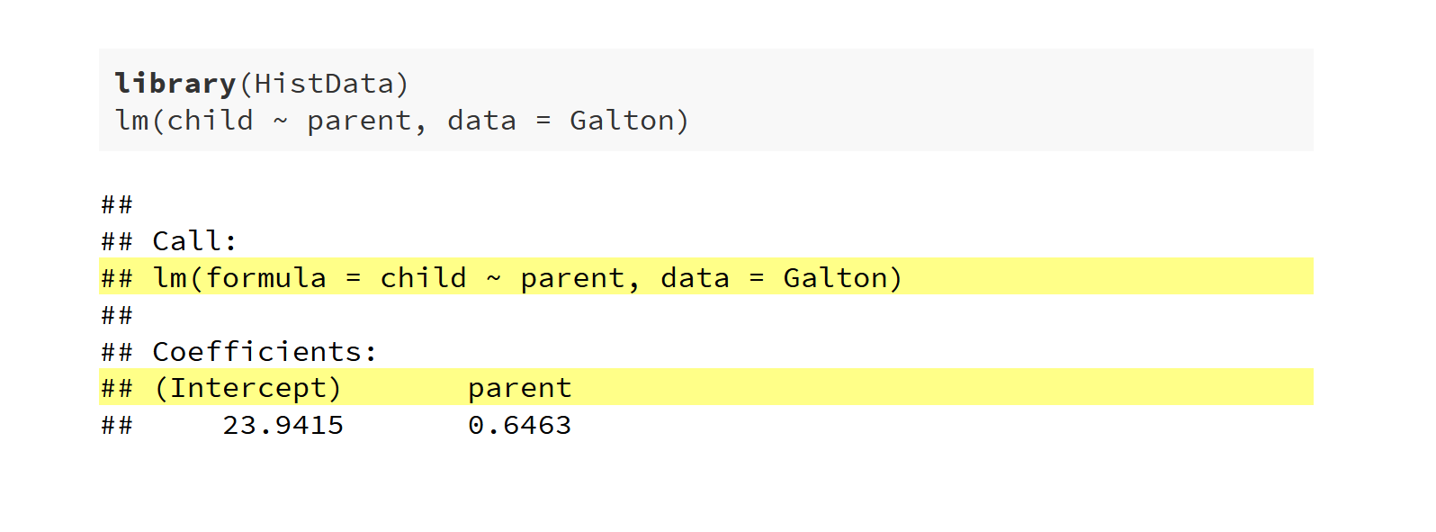Click the "Call:" output label
This screenshot has height=532, width=1436.
click(x=194, y=241)
